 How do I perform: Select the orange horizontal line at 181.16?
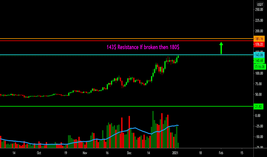[127, 39]
